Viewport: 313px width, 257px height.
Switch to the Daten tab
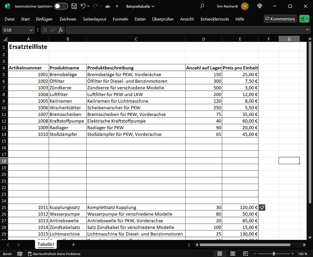point(140,19)
